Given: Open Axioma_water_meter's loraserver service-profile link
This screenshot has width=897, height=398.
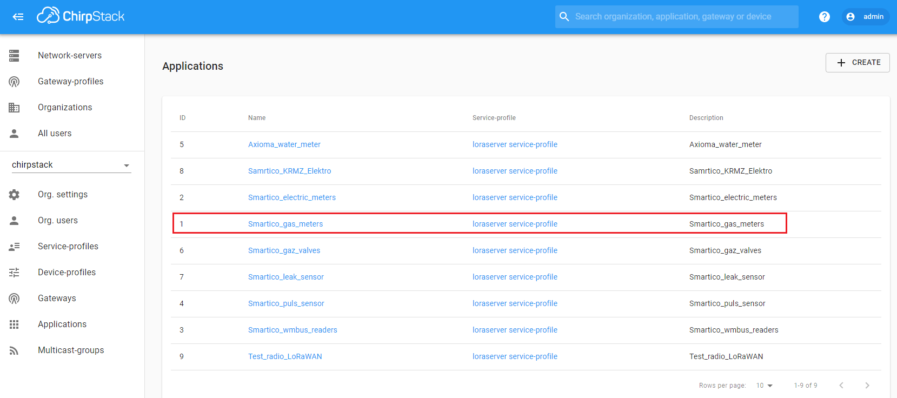Looking at the screenshot, I should coord(514,144).
